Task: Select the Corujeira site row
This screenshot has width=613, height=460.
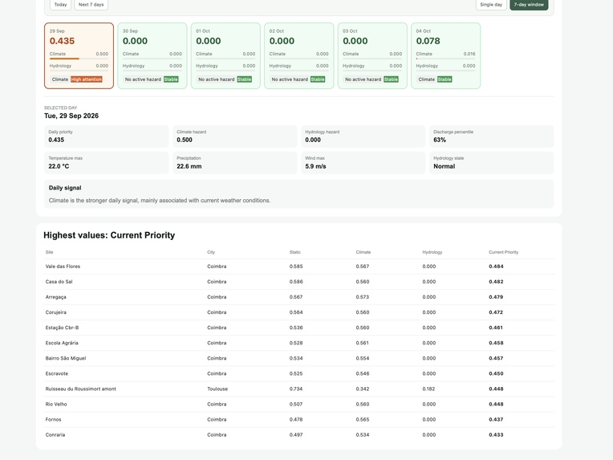Action: (x=299, y=312)
